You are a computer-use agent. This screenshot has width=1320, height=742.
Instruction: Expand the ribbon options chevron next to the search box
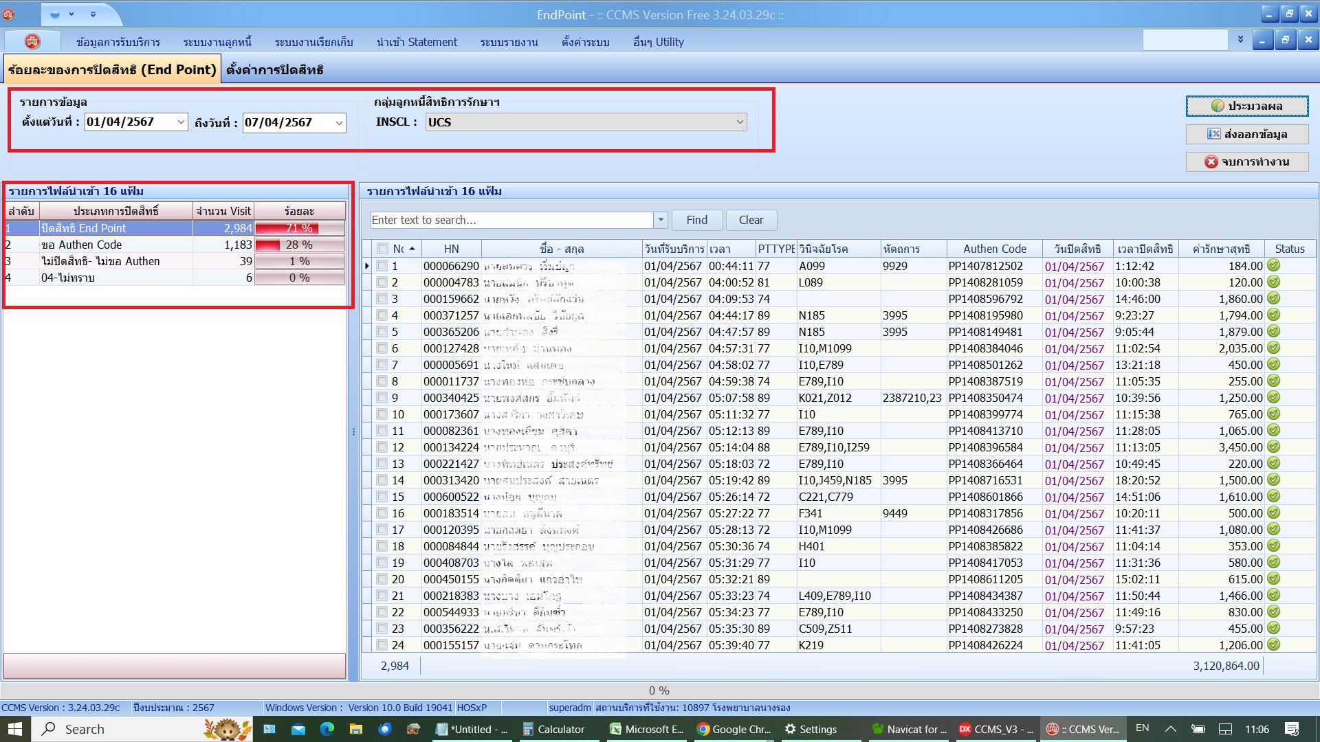(1240, 40)
